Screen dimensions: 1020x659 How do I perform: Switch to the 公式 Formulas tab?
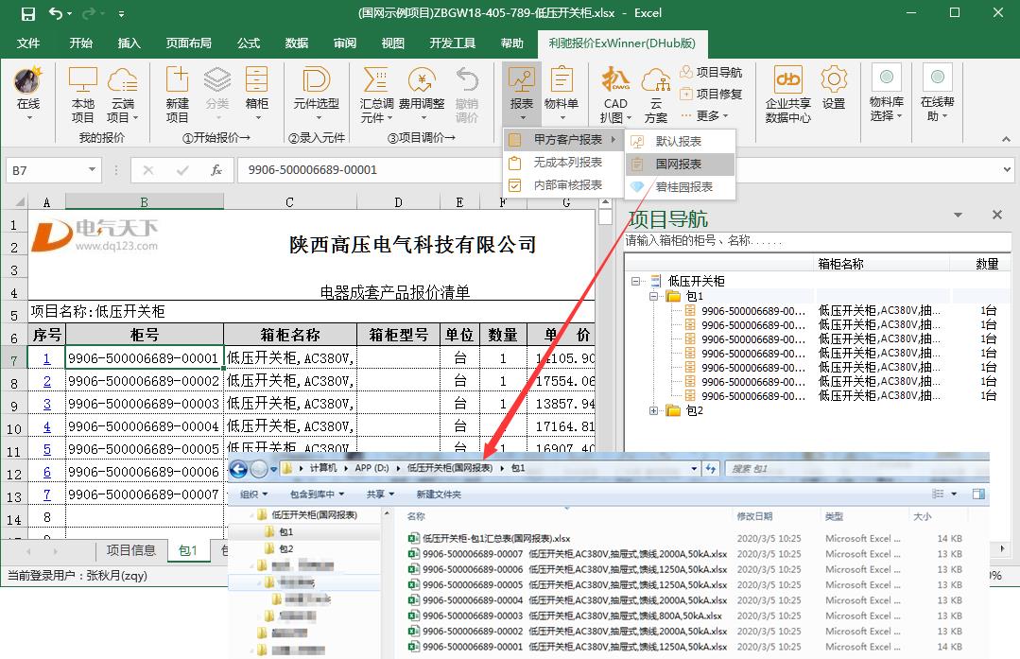[x=249, y=43]
